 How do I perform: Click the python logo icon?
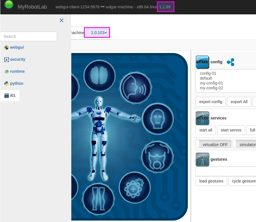(7, 83)
